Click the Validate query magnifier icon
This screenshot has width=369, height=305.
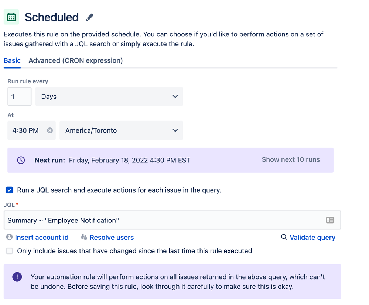tap(284, 237)
